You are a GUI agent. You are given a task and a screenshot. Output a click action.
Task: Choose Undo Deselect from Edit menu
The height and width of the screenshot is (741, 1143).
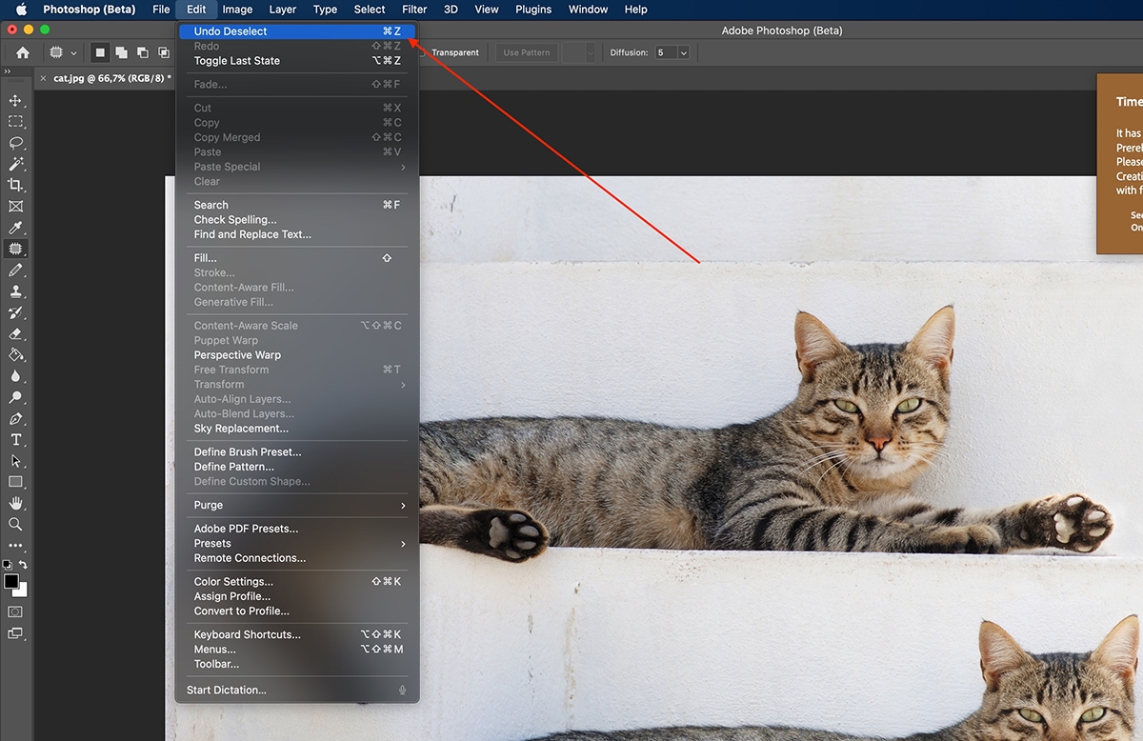(297, 31)
